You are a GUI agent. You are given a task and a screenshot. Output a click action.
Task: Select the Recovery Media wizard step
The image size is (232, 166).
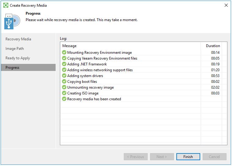(x=18, y=39)
